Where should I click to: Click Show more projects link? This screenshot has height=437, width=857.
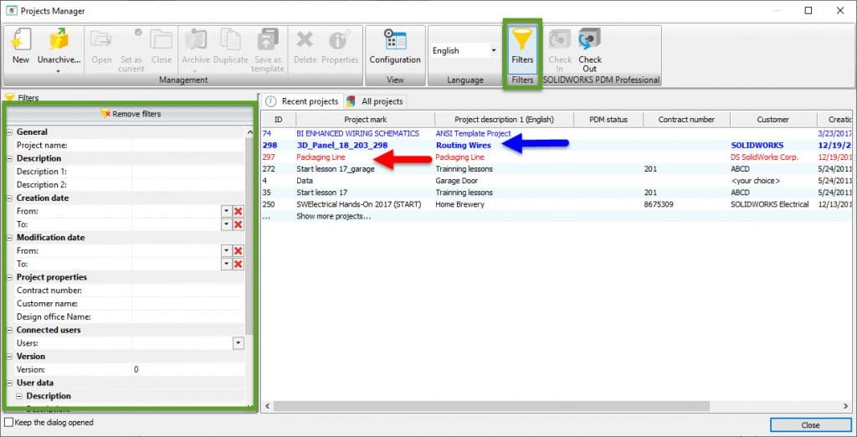coord(333,216)
